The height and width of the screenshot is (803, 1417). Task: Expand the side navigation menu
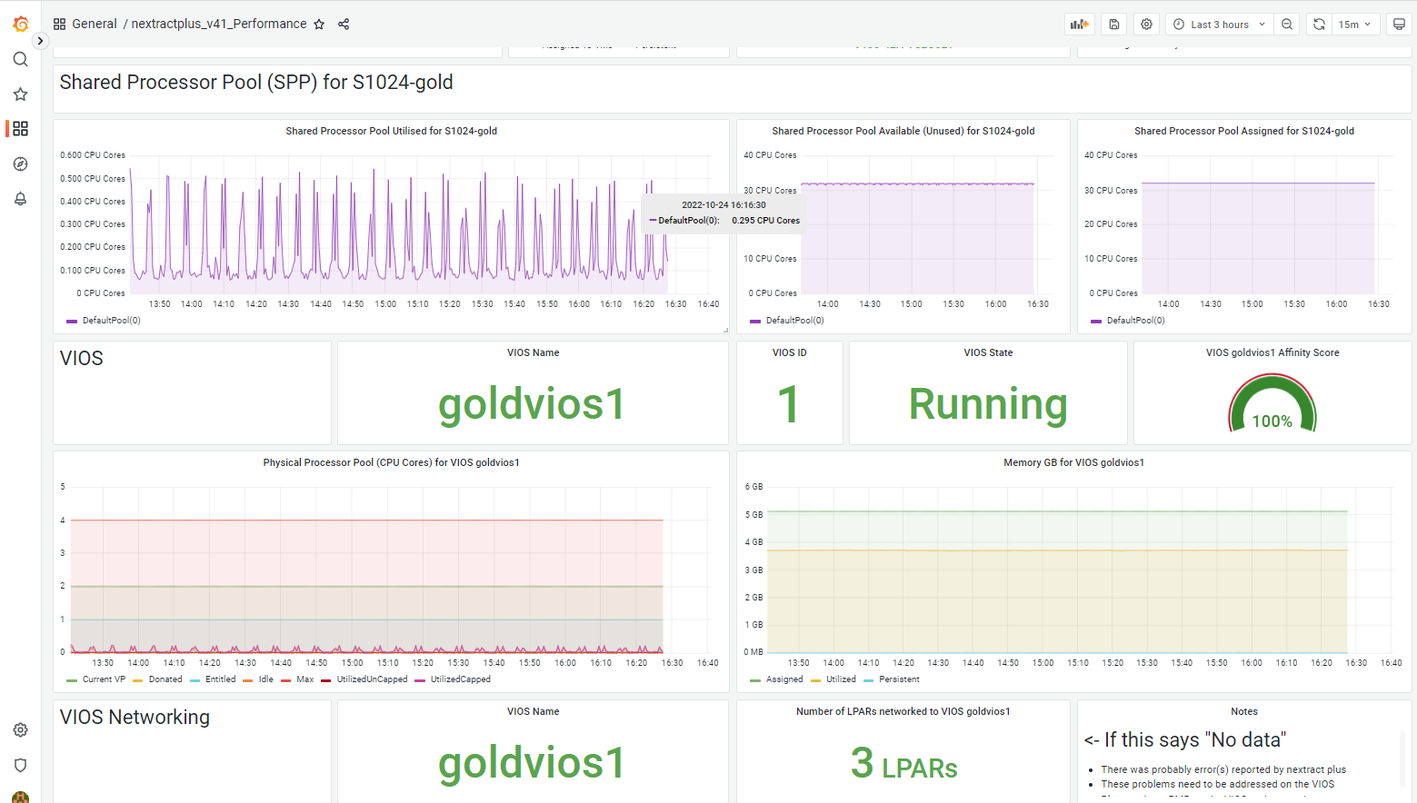coord(40,41)
